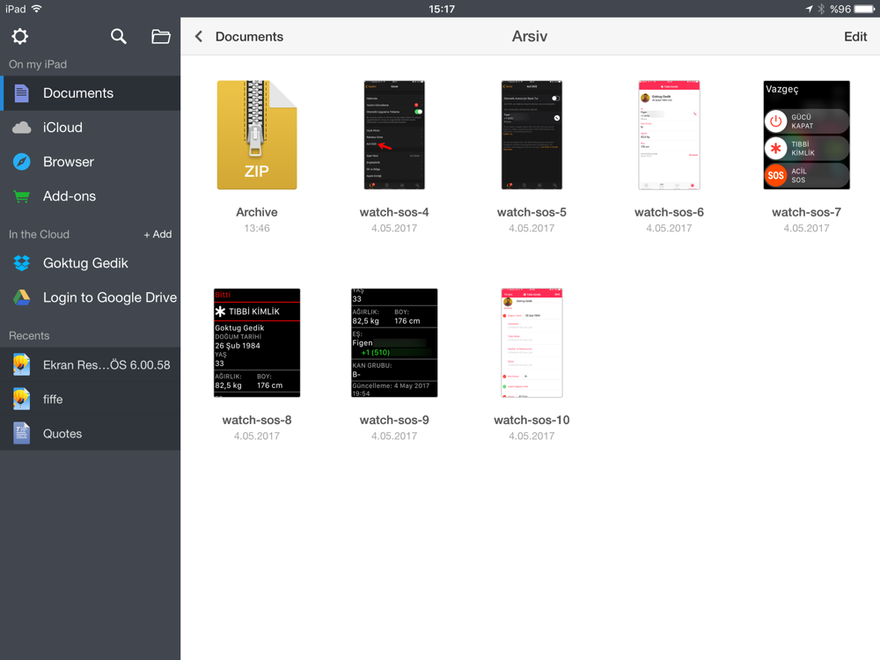This screenshot has height=660, width=880.
Task: Select iCloud in the sidebar
Action: (62, 128)
